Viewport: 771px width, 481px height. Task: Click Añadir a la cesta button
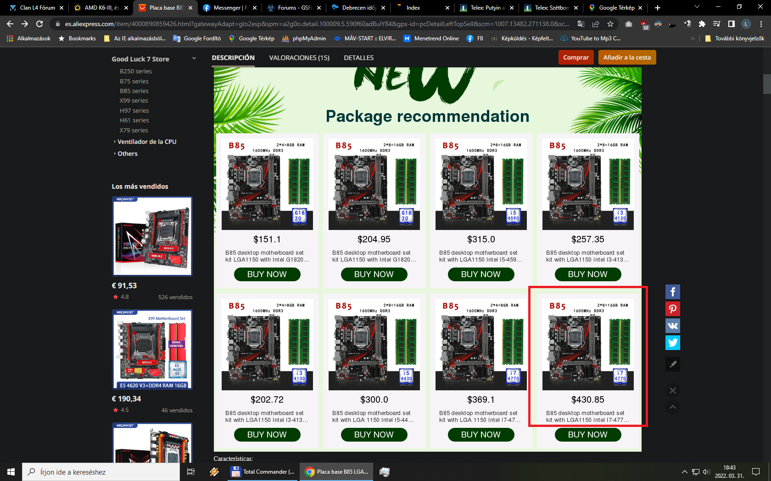click(627, 57)
